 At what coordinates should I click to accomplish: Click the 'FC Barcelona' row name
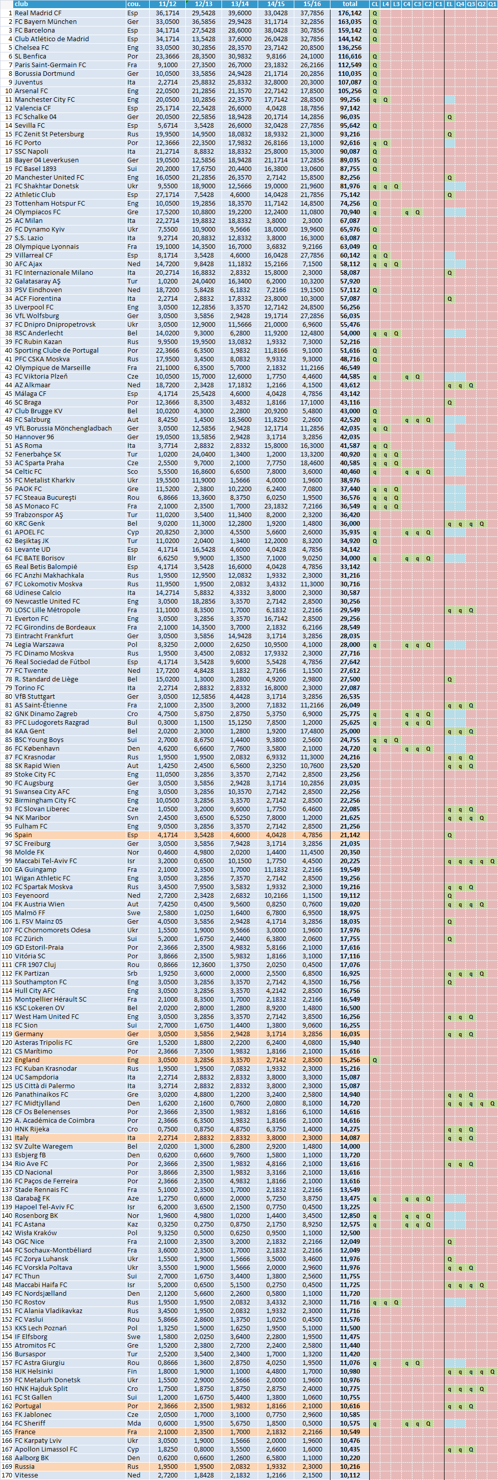pos(69,30)
